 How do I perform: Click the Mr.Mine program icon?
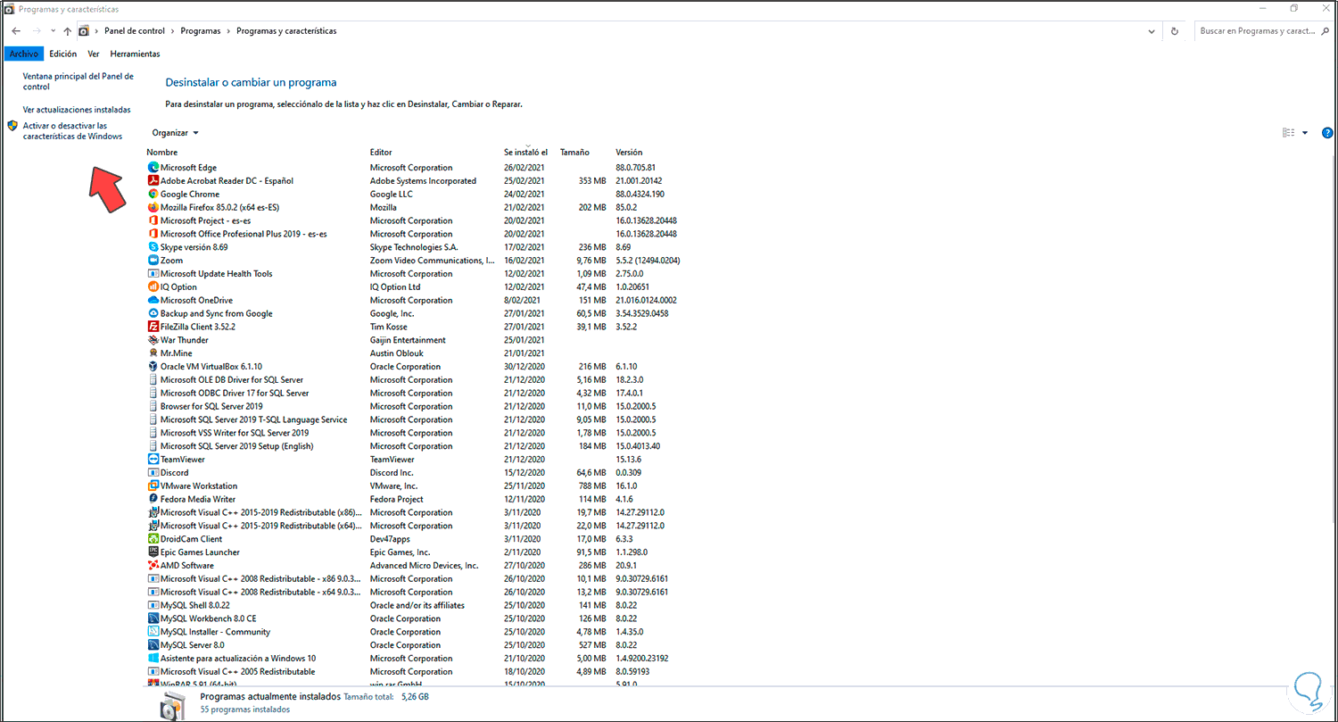153,353
